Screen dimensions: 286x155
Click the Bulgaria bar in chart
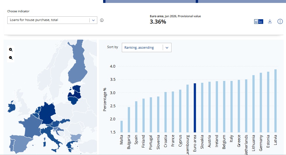click(129, 119)
